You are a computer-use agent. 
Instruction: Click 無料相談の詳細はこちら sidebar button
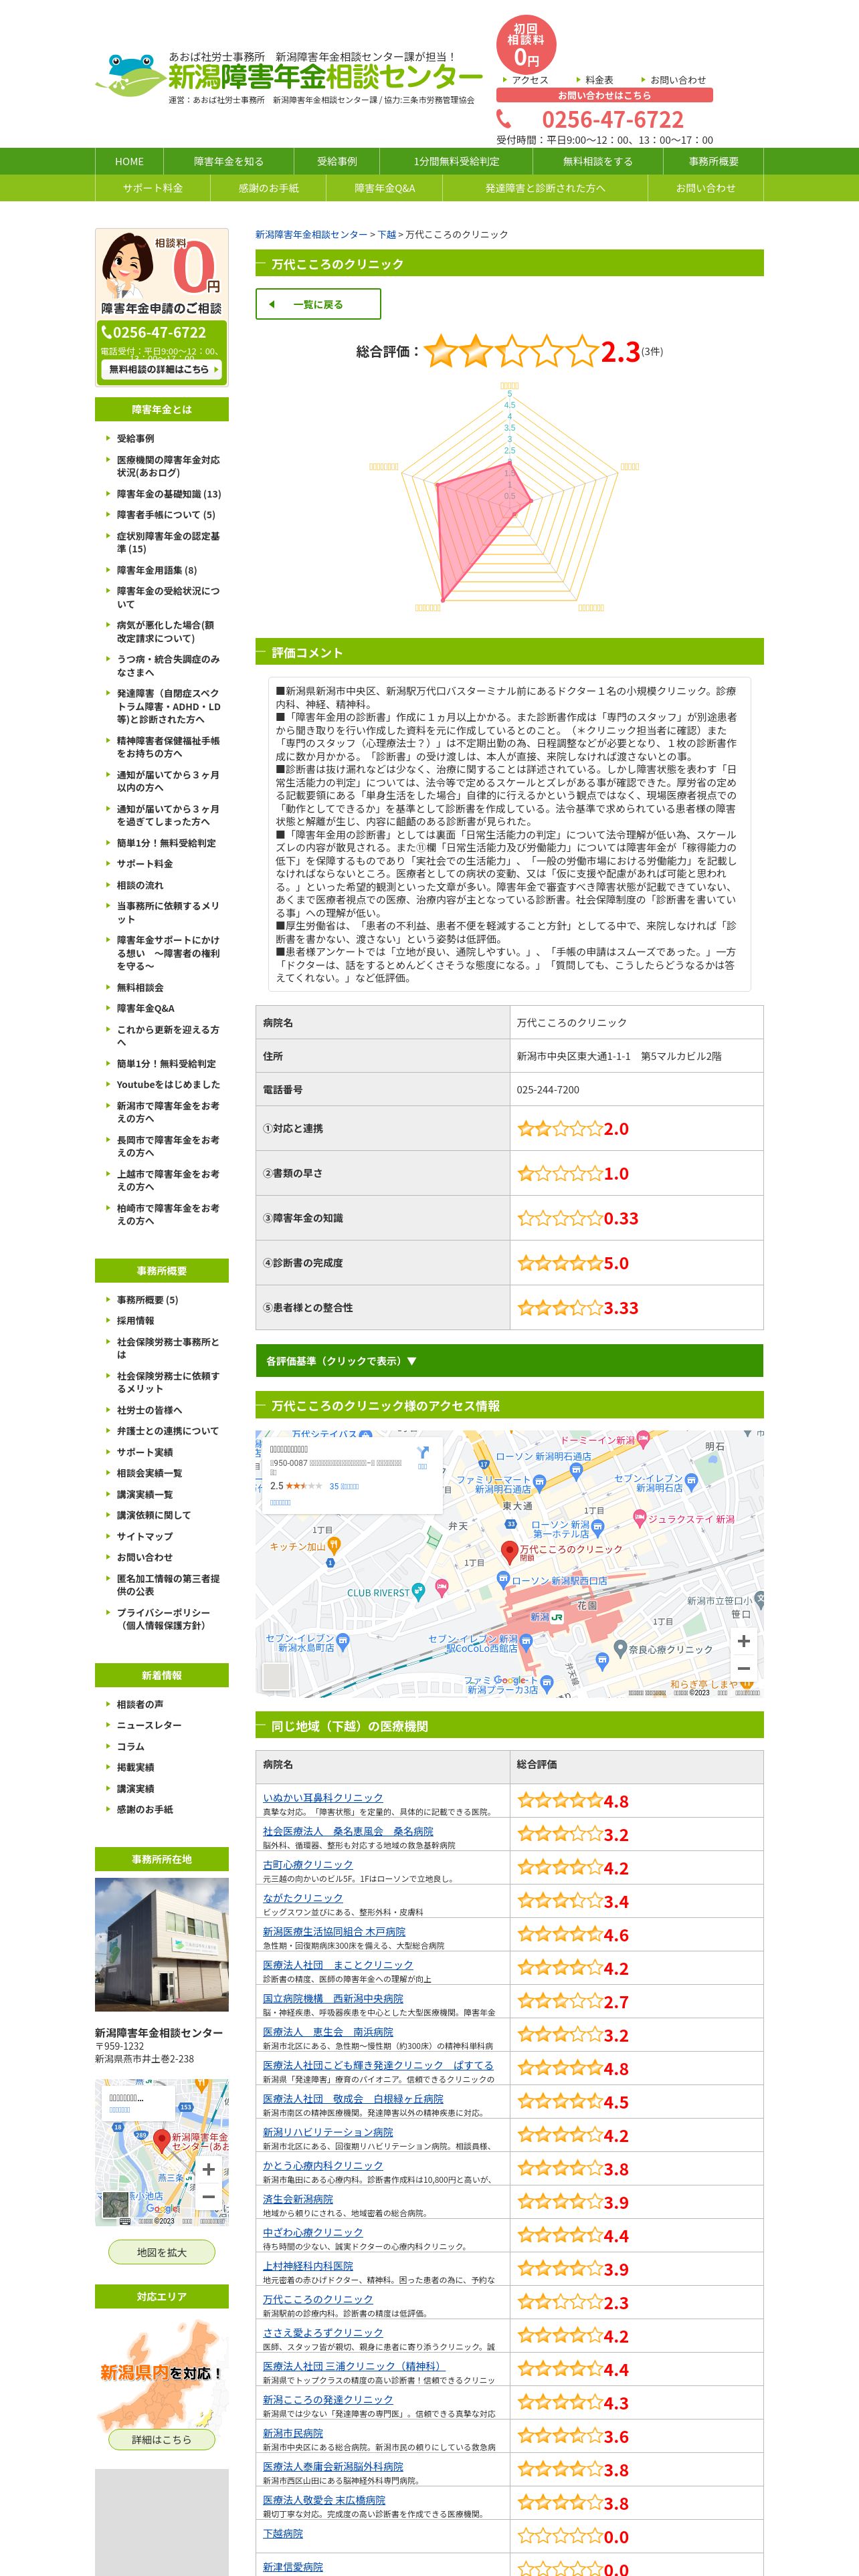tap(163, 369)
